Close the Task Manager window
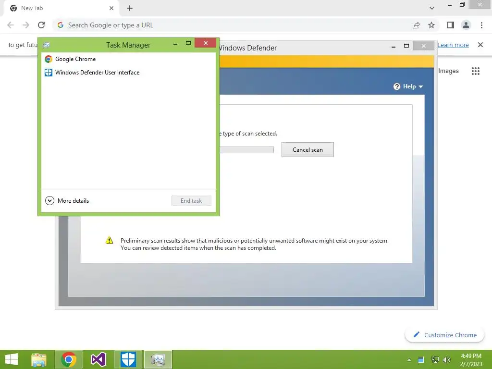Viewport: 492px width, 369px height. click(206, 43)
